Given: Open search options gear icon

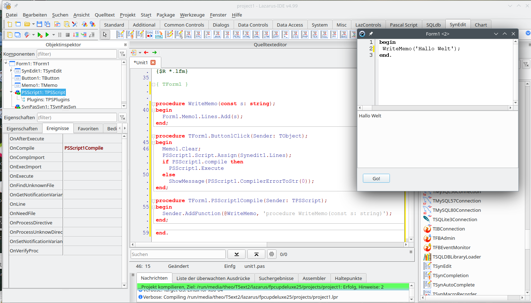Looking at the screenshot, I should point(271,254).
